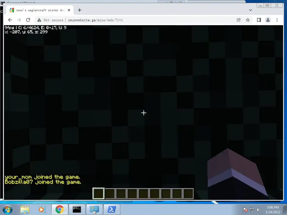
Task: Select the address bar URL zeuxwebsite.ga
Action: 95,20
